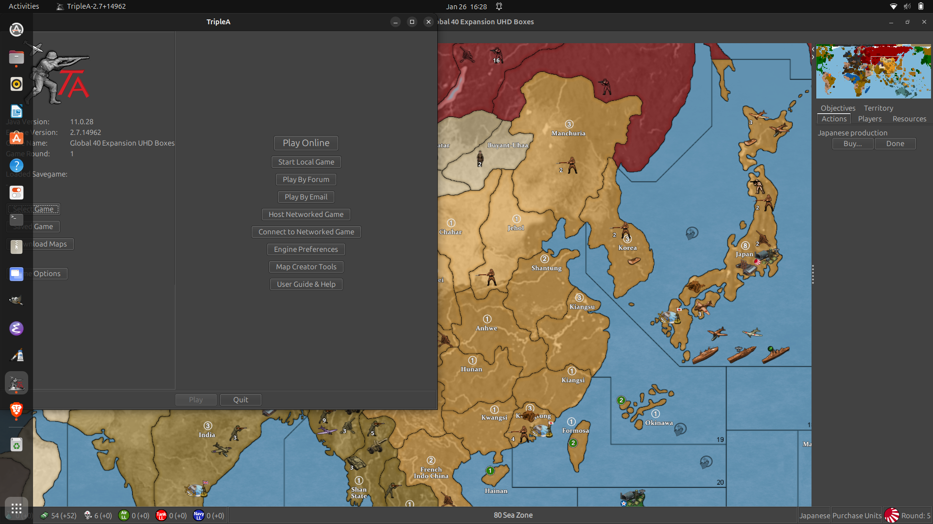Click the world minimap thumbnail
The height and width of the screenshot is (524, 933).
(873, 71)
